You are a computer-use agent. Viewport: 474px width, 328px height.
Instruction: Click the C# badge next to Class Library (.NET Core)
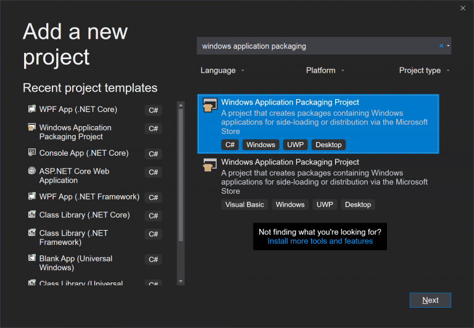point(153,216)
